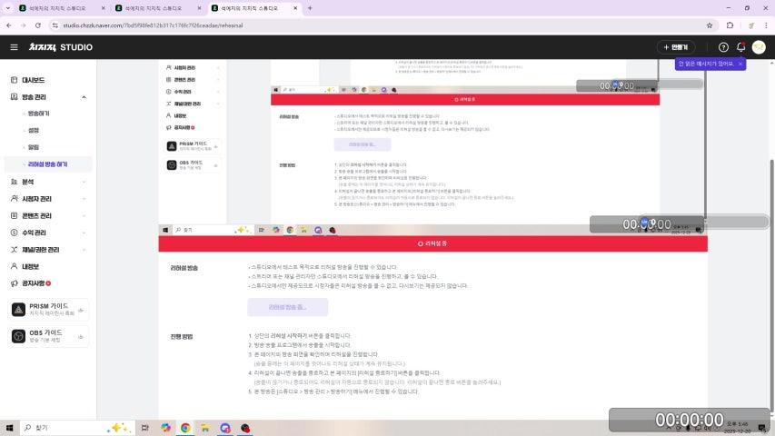Reload the current page
The width and height of the screenshot is (775, 436).
click(38, 25)
